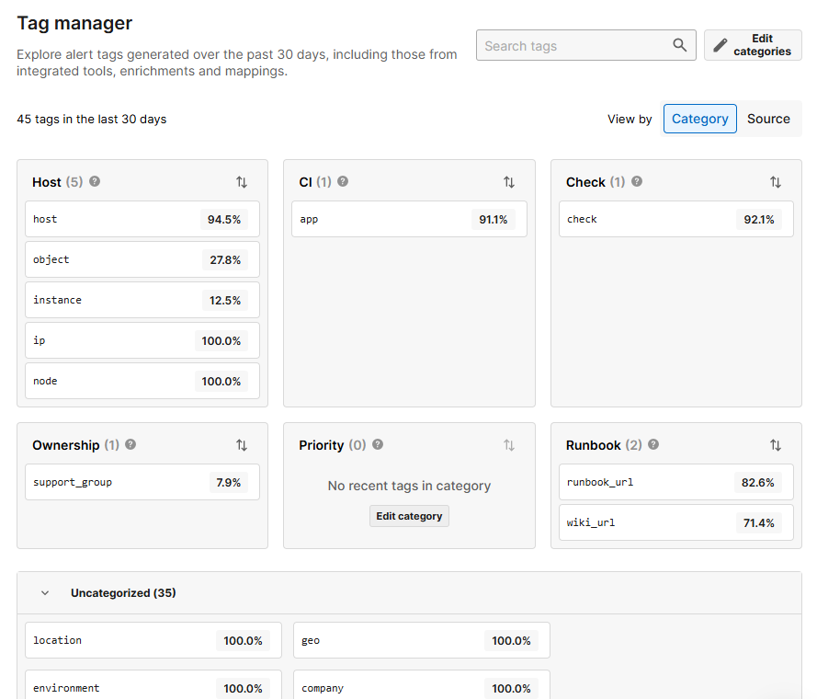817x699 pixels.
Task: Select the wiki_url tag
Action: coord(676,522)
